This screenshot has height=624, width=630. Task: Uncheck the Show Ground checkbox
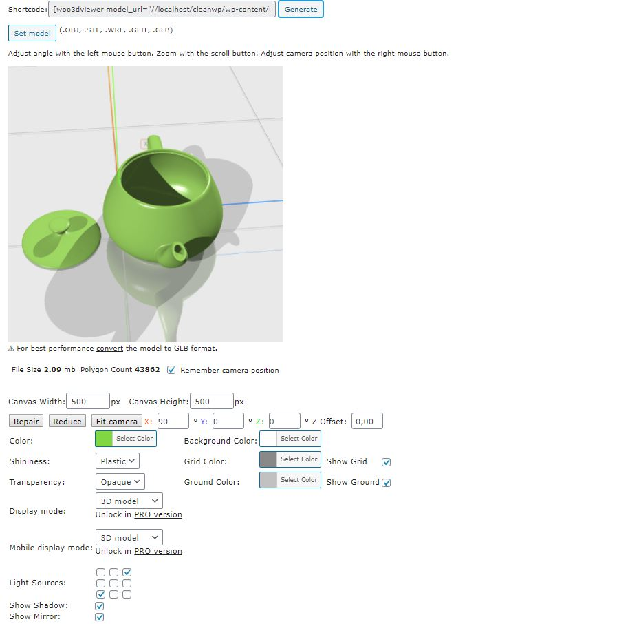[386, 482]
